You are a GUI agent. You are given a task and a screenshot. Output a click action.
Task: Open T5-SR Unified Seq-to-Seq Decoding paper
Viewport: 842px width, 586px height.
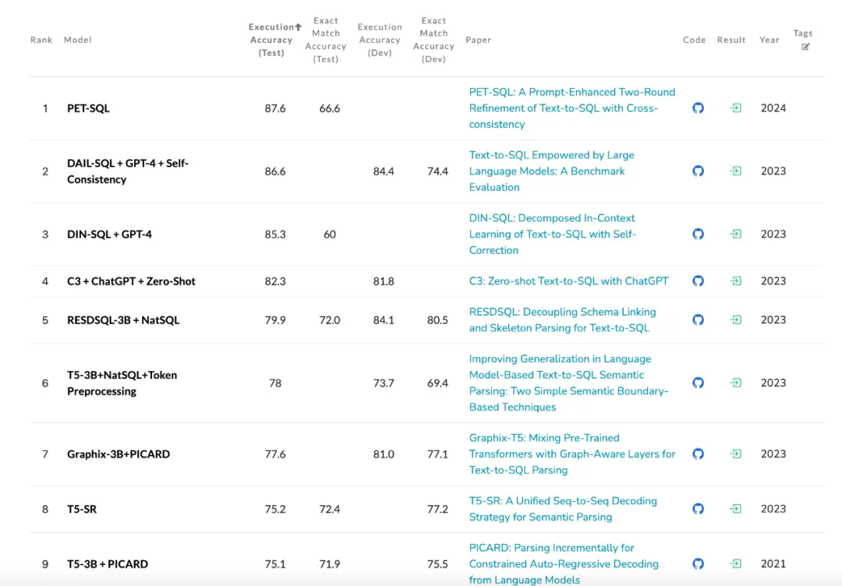(562, 509)
